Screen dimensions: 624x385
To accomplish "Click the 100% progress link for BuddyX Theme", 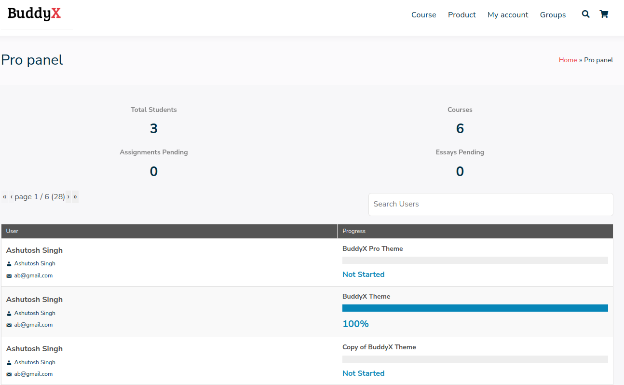I will (x=355, y=324).
